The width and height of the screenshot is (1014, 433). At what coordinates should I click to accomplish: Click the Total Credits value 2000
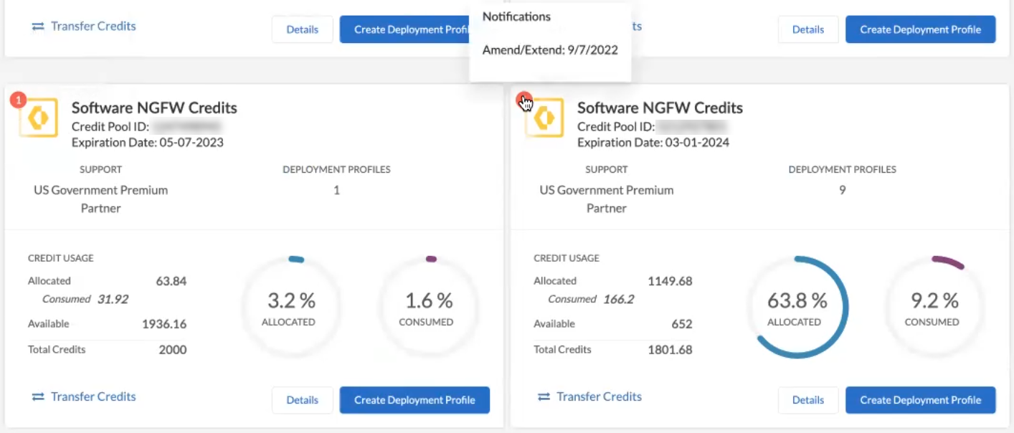[x=173, y=350]
